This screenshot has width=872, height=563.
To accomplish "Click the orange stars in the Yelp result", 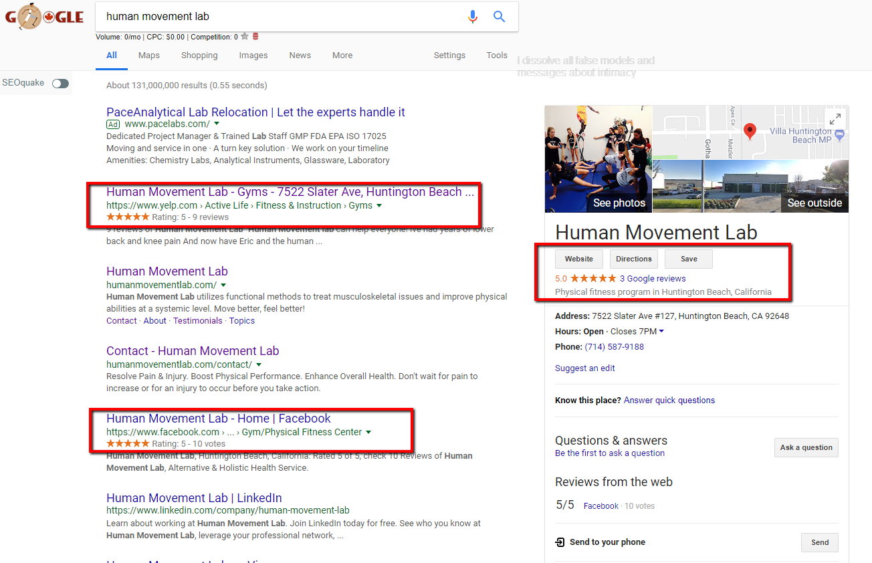I will pyautogui.click(x=128, y=217).
